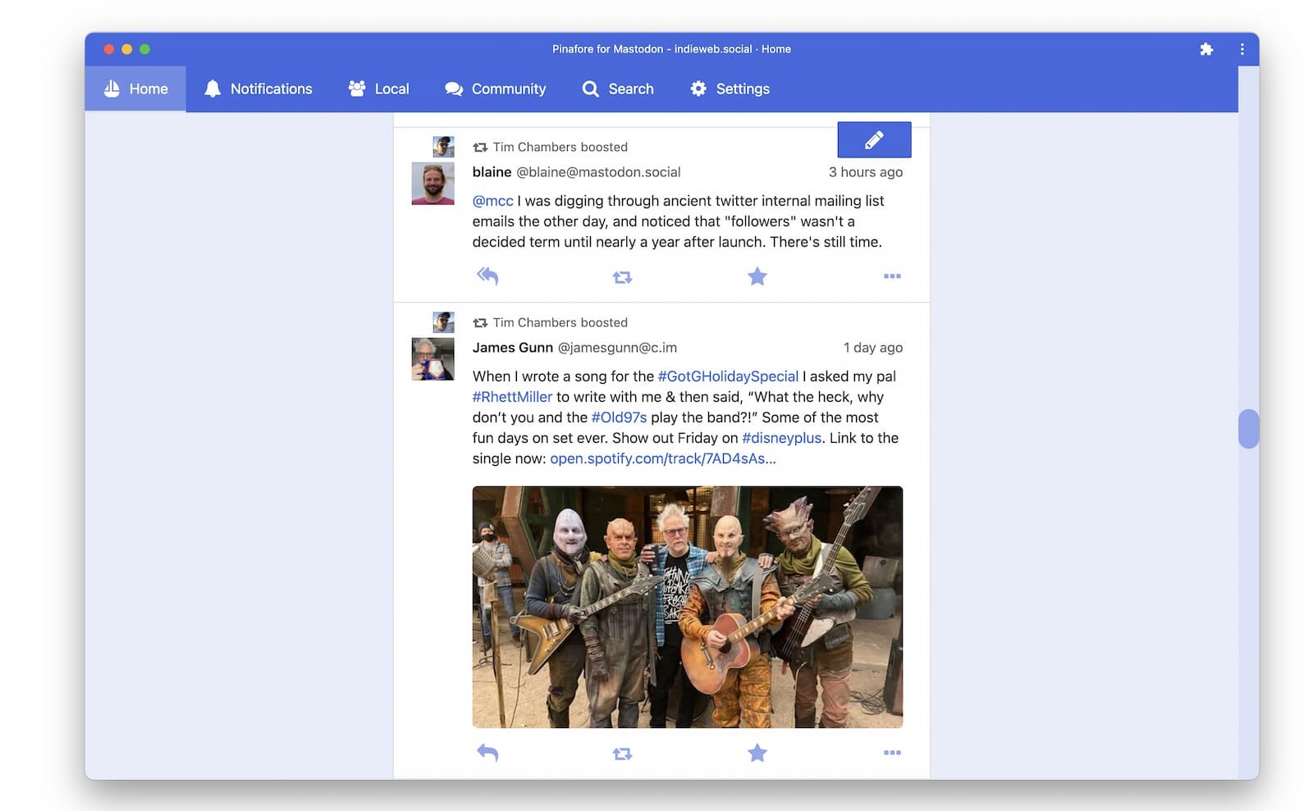Open the #GotGHolidaySpecial hashtag link

728,376
